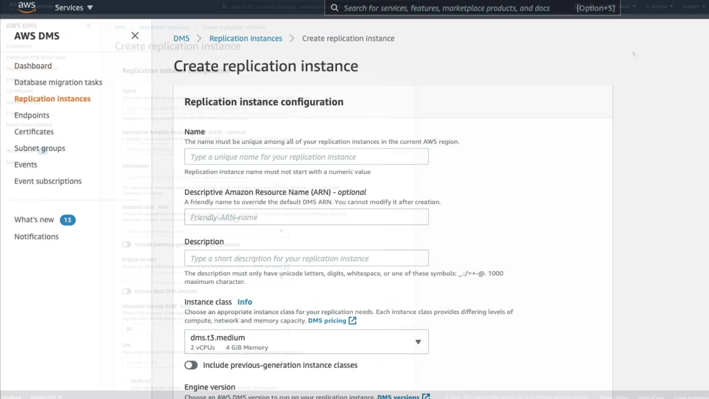Open the Services dropdown menu

[74, 8]
